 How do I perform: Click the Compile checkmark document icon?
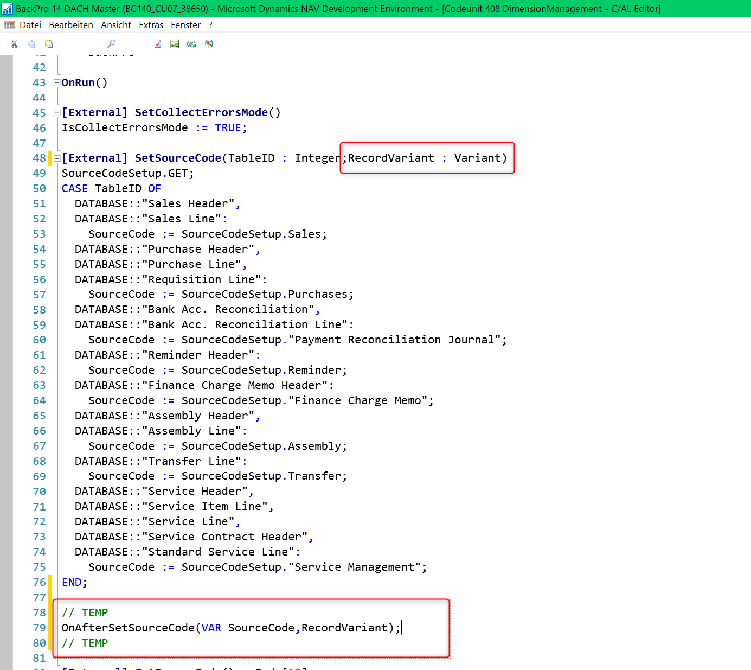tap(158, 44)
